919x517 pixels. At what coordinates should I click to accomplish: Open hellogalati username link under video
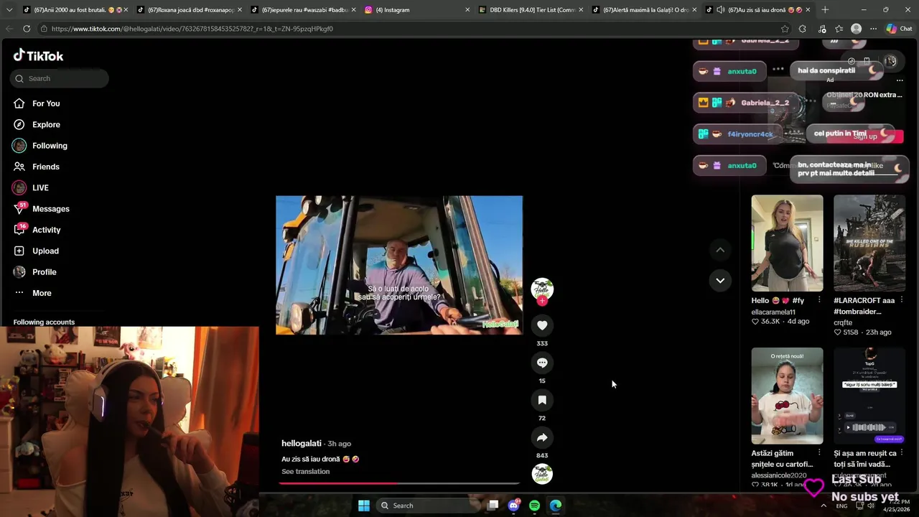301,444
